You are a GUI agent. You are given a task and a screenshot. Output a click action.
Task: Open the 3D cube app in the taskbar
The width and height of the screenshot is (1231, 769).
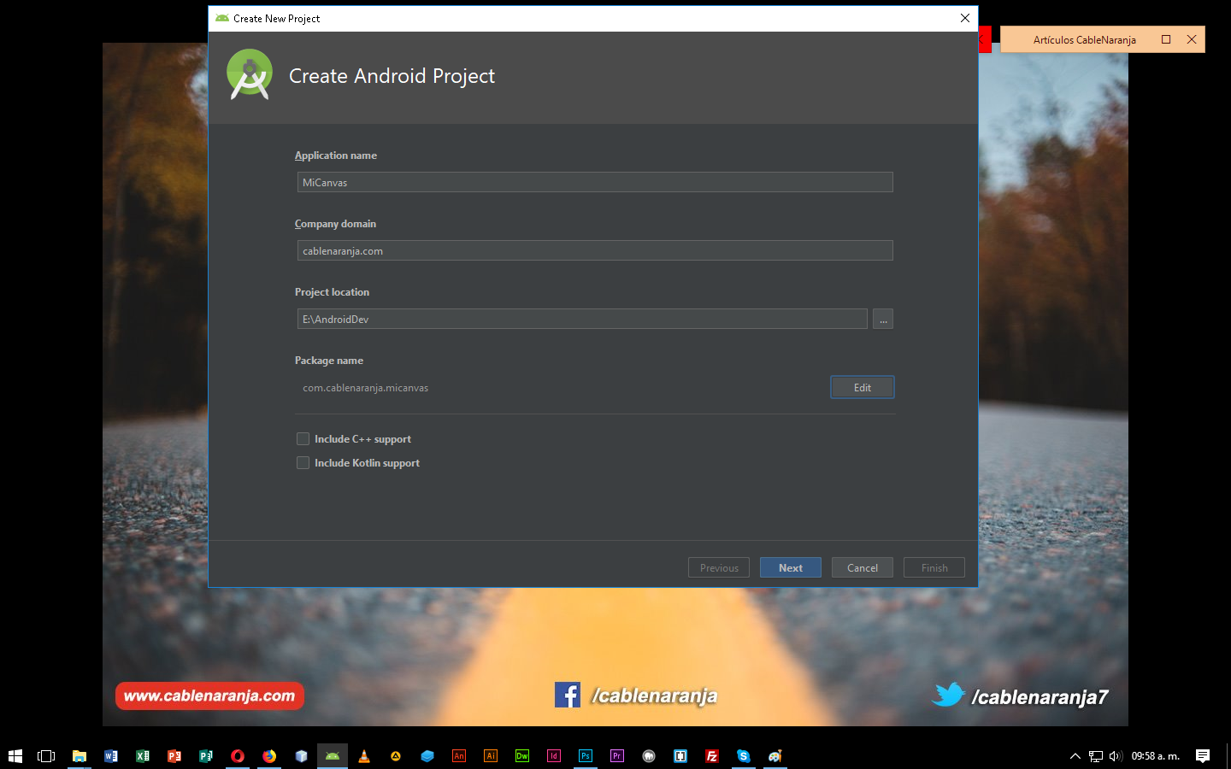tap(301, 756)
